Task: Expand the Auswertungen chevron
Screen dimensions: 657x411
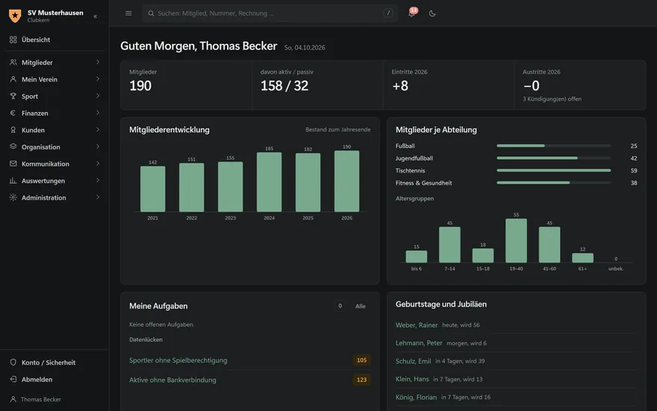Action: (x=98, y=180)
